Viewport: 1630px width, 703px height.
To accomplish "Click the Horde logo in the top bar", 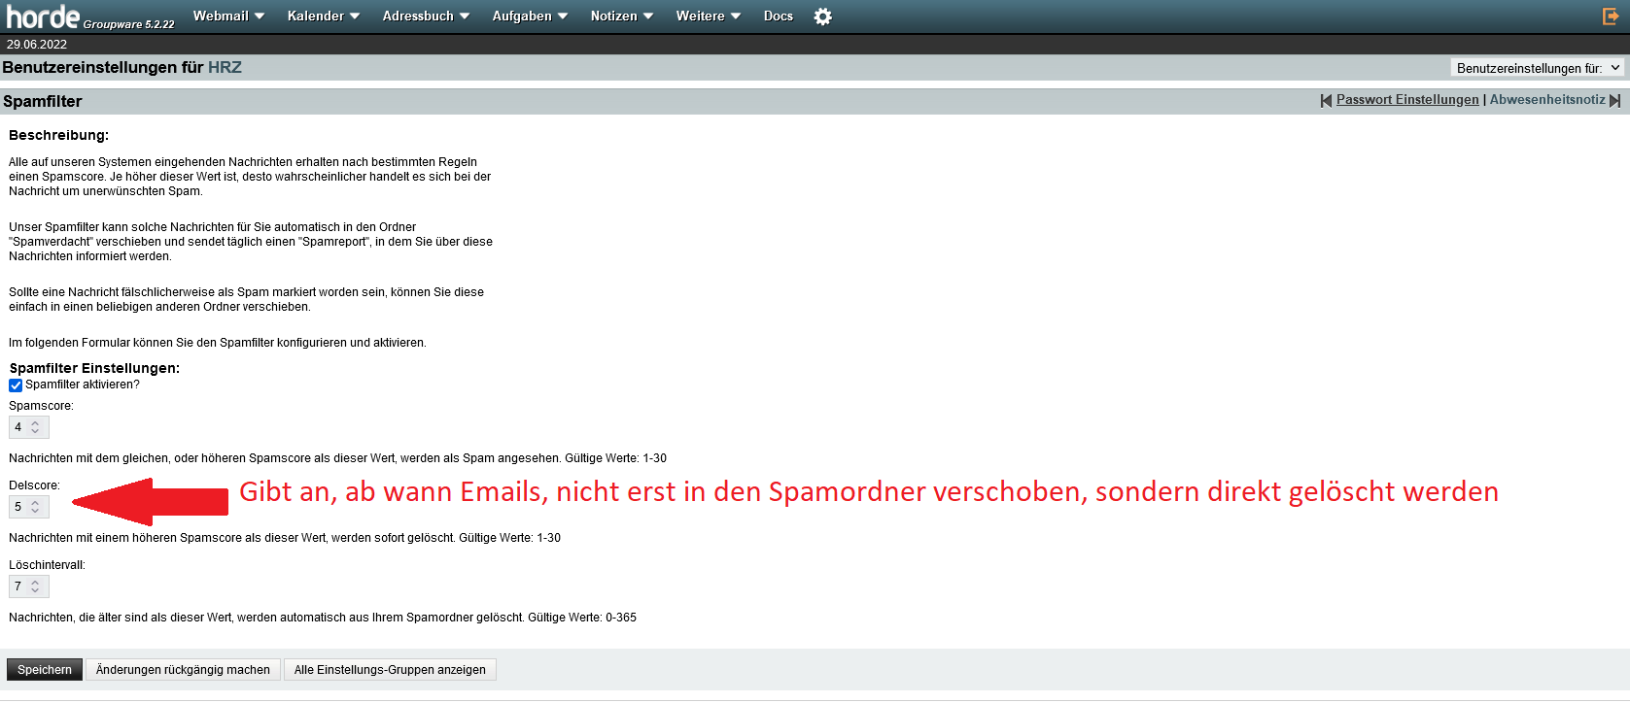I will [44, 17].
